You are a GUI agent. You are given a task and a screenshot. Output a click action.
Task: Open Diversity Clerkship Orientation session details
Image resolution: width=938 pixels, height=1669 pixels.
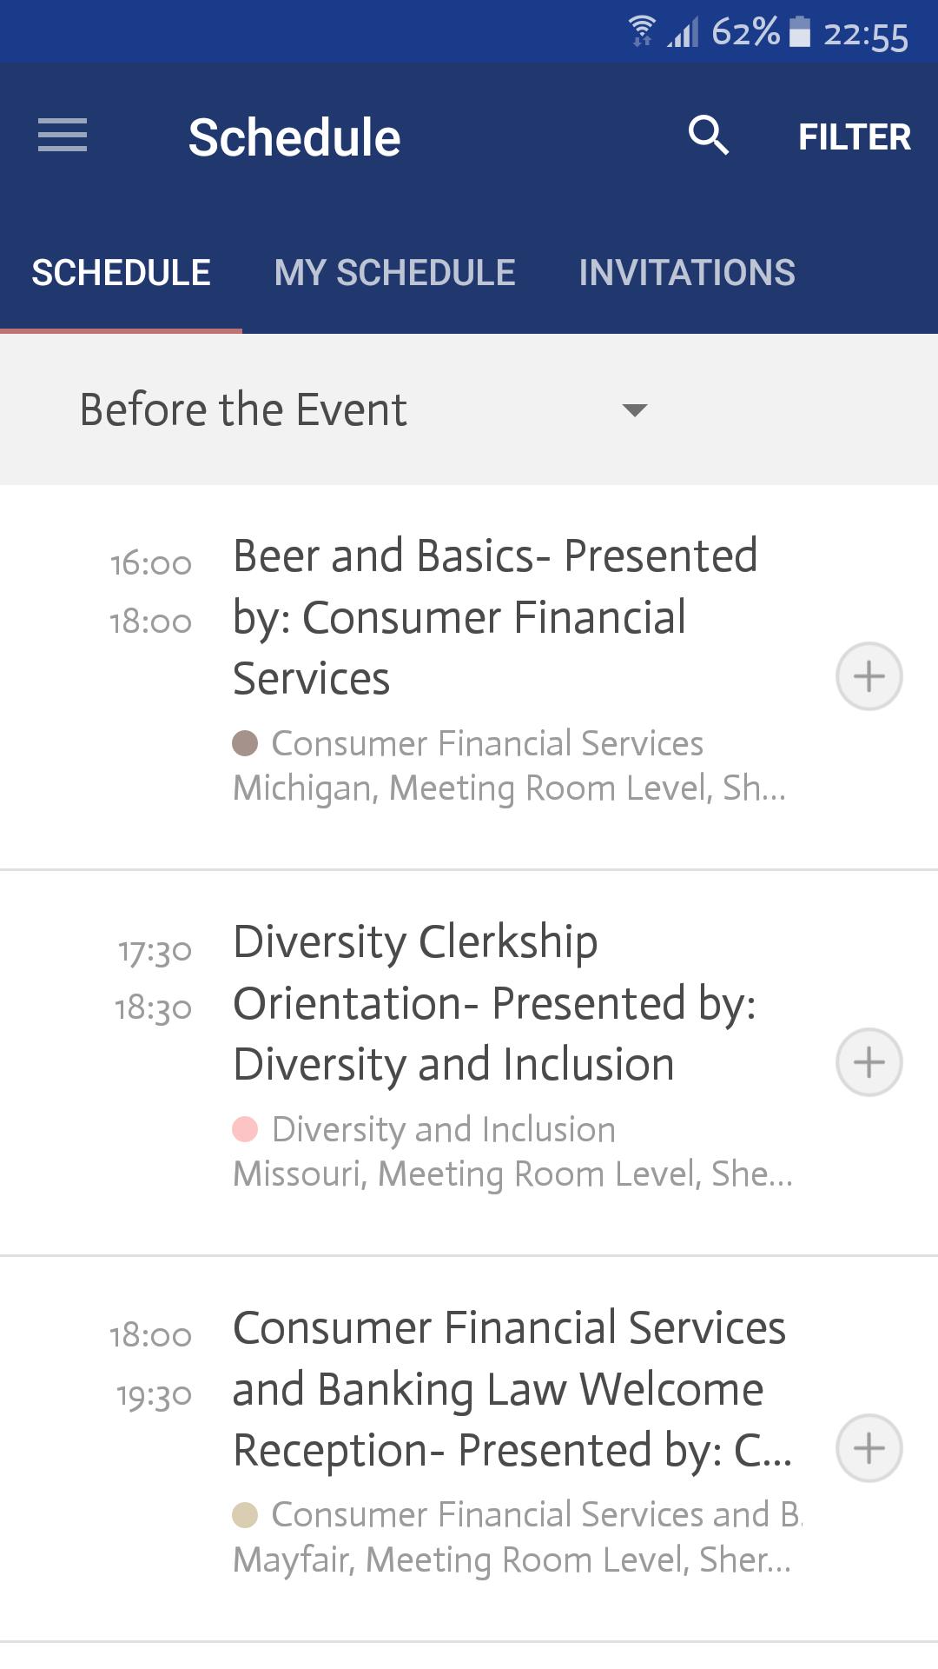click(495, 1004)
